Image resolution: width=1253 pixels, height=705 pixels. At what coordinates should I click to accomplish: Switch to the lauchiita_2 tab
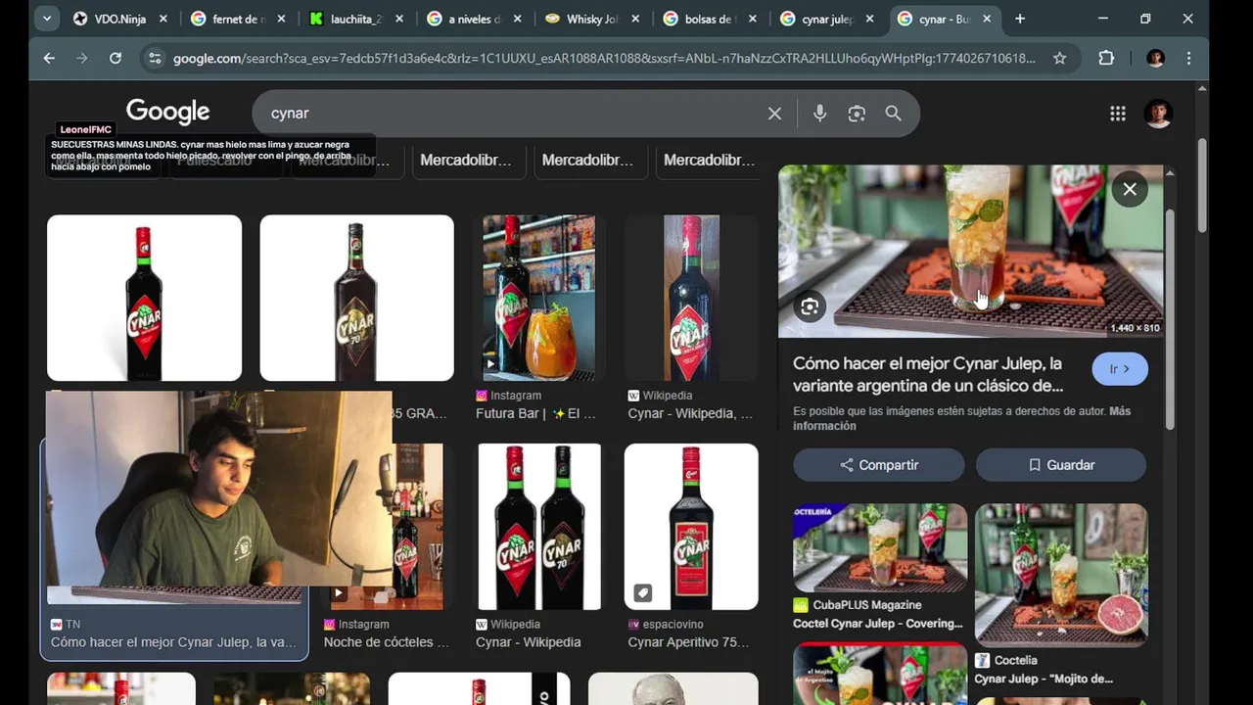coord(356,19)
